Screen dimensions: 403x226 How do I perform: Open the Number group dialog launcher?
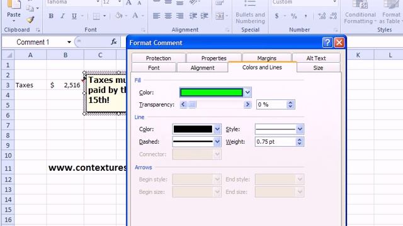tap(336, 30)
